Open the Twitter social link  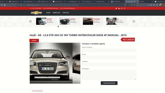tap(116, 9)
